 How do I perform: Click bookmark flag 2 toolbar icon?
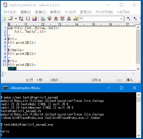point(135,19)
